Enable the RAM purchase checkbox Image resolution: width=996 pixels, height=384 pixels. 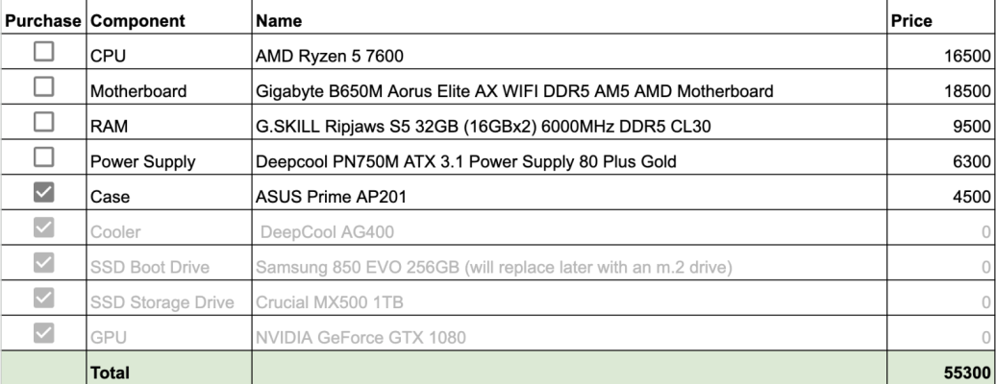pos(44,121)
